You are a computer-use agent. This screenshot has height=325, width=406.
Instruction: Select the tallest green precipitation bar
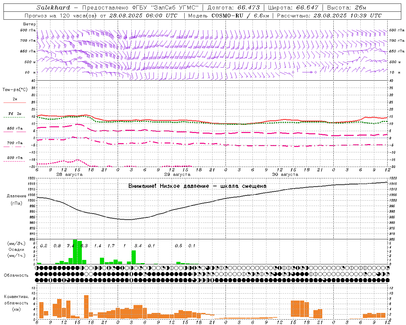pos(75,252)
